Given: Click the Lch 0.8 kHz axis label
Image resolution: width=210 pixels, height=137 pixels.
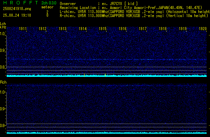Looking at the screenshot, I should (x=2, y=67).
